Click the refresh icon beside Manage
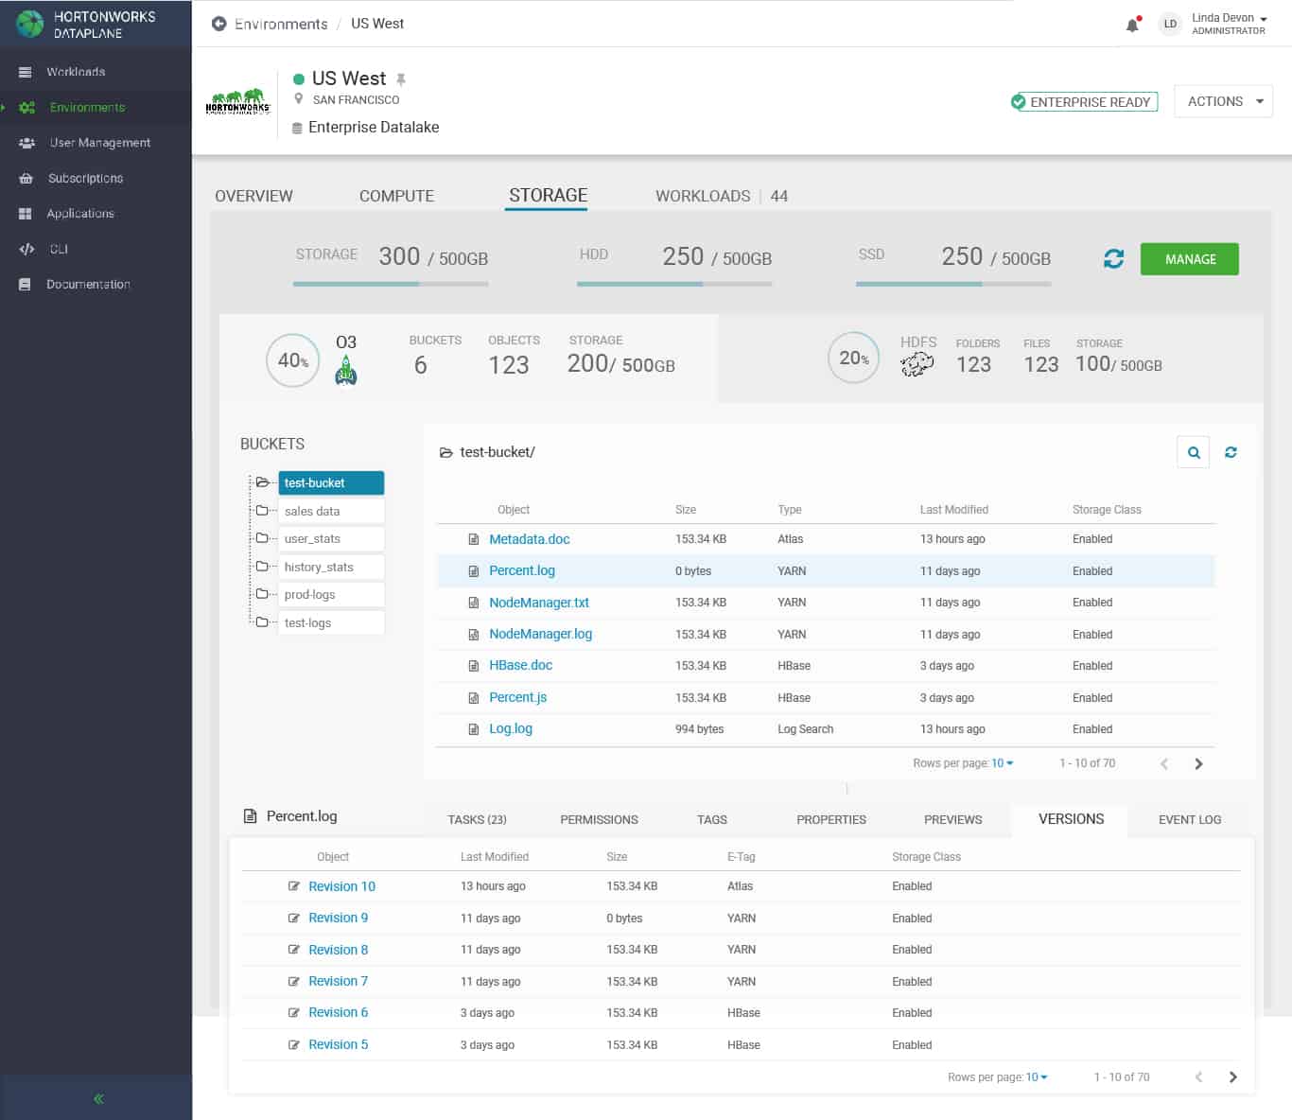Viewport: 1292px width, 1120px height. [1114, 258]
